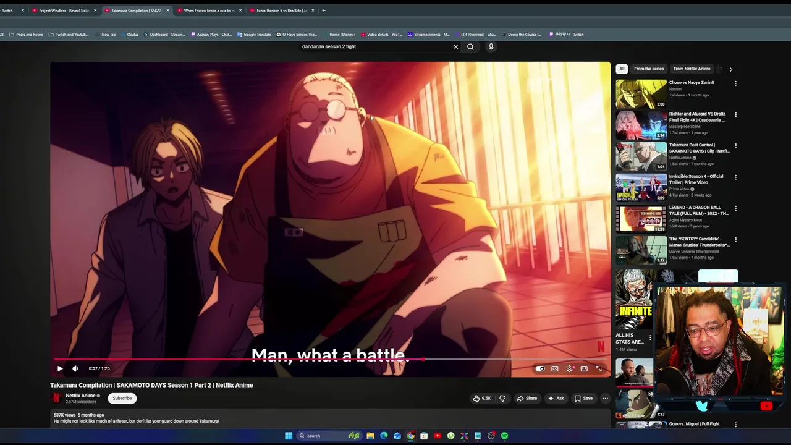The height and width of the screenshot is (445, 791).
Task: Mute the video volume speaker
Action: (75, 368)
